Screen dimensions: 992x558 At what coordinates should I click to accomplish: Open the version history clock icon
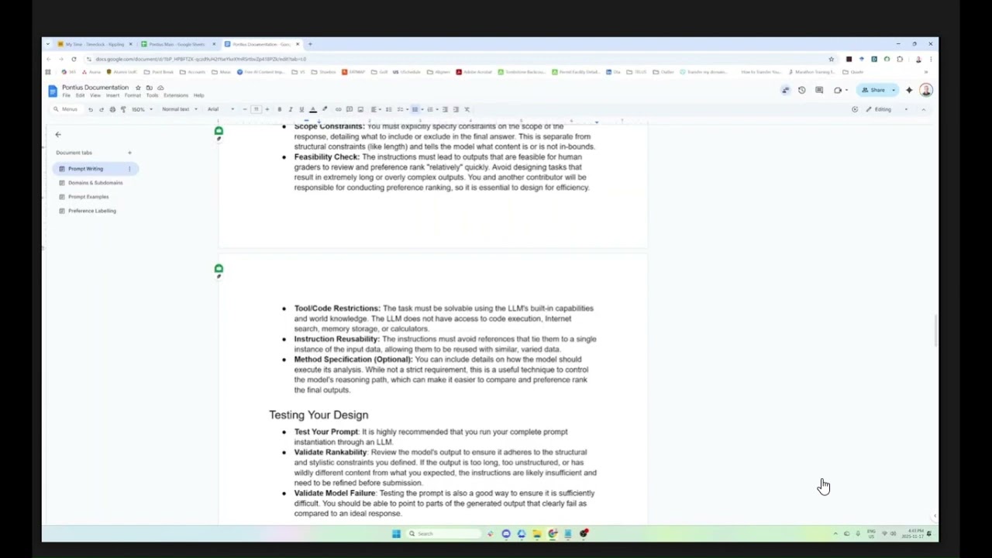802,90
